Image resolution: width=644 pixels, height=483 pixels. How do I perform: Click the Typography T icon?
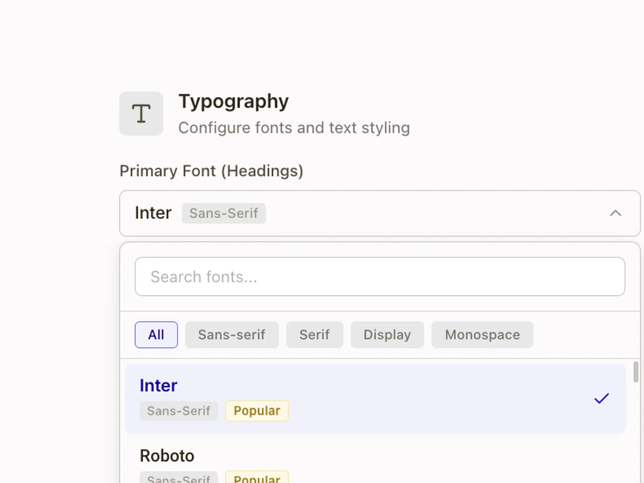tap(141, 114)
